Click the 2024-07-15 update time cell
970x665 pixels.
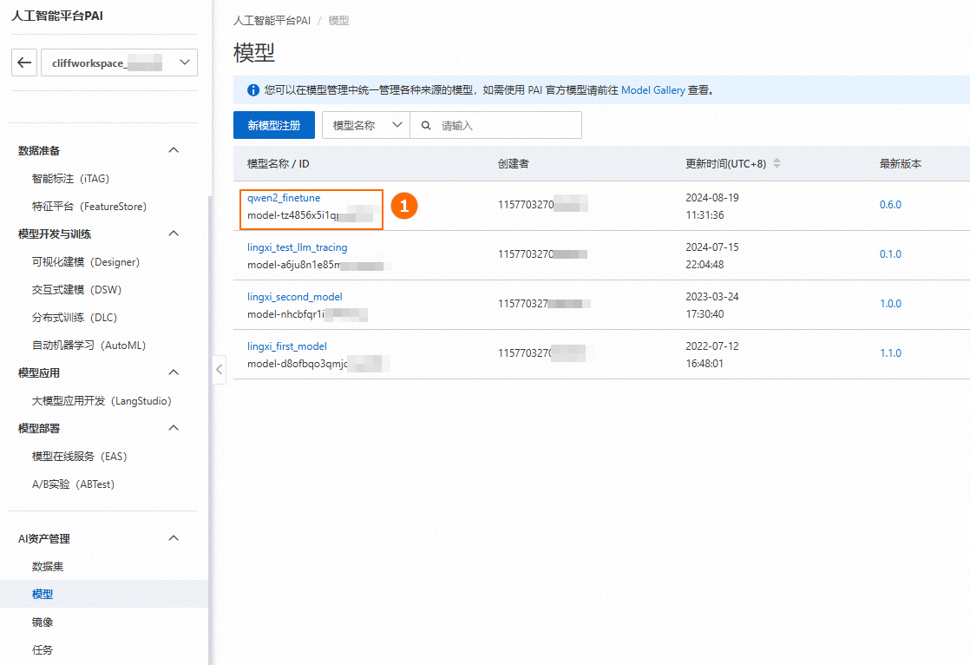coord(712,256)
